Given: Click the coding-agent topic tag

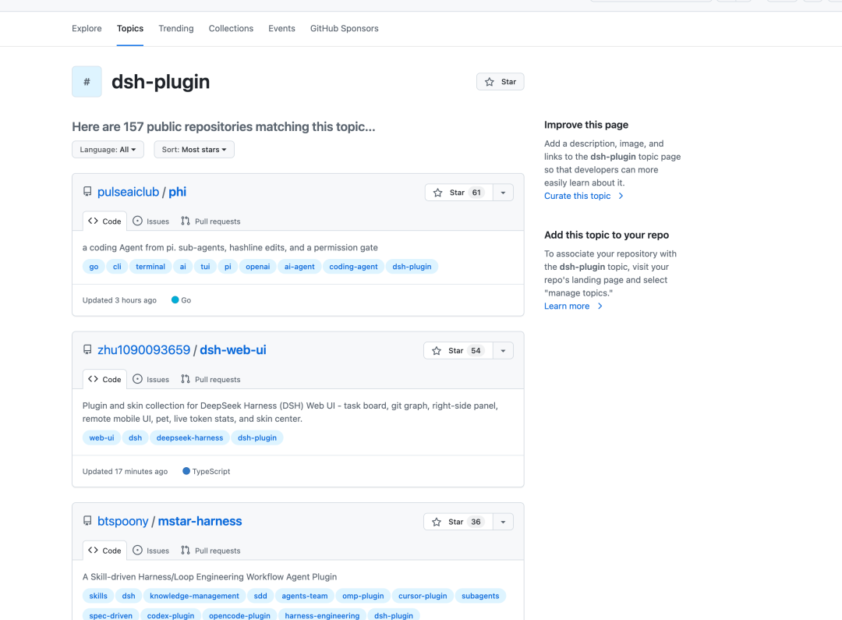Looking at the screenshot, I should pos(353,267).
